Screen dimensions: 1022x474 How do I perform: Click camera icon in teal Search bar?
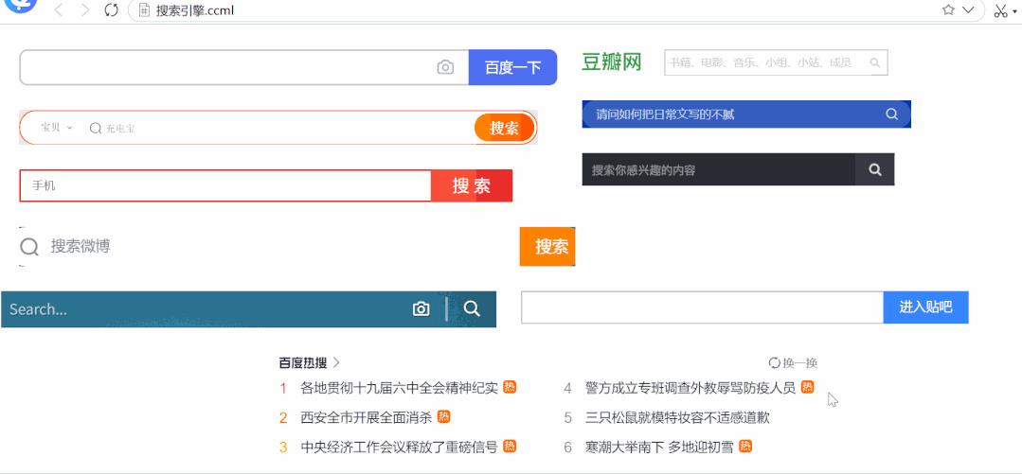point(421,309)
